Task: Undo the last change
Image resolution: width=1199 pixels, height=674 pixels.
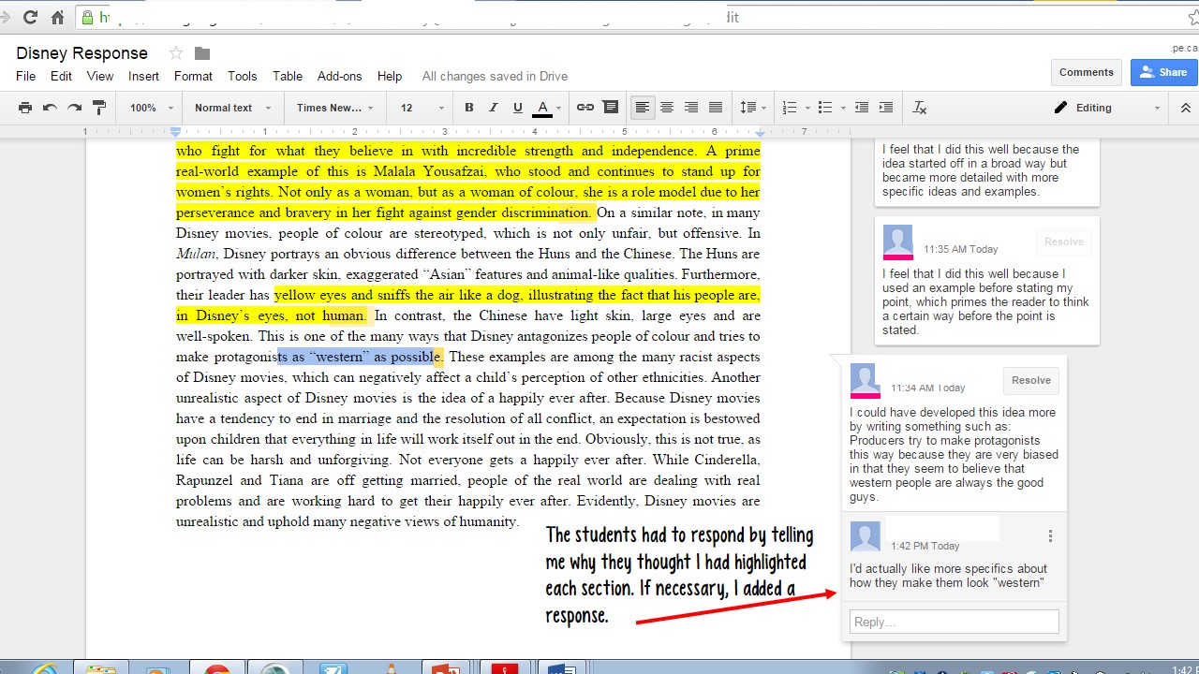Action: click(x=49, y=107)
